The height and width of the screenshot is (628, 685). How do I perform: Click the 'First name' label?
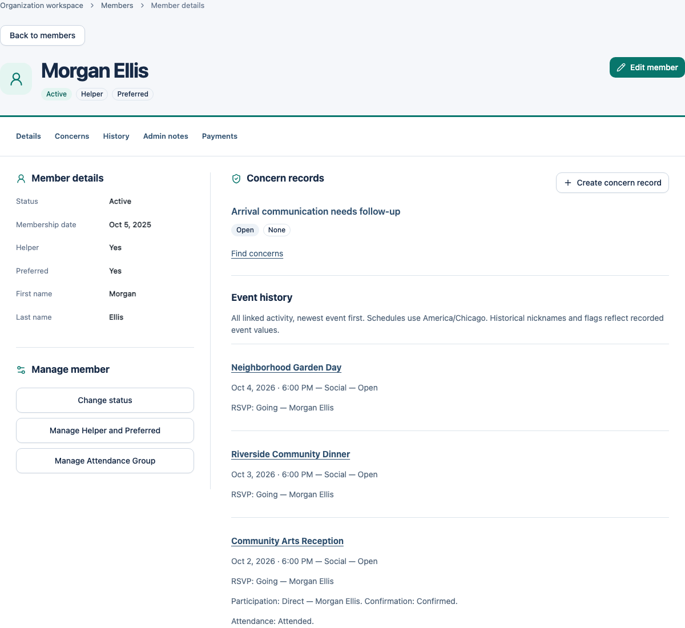pos(34,294)
